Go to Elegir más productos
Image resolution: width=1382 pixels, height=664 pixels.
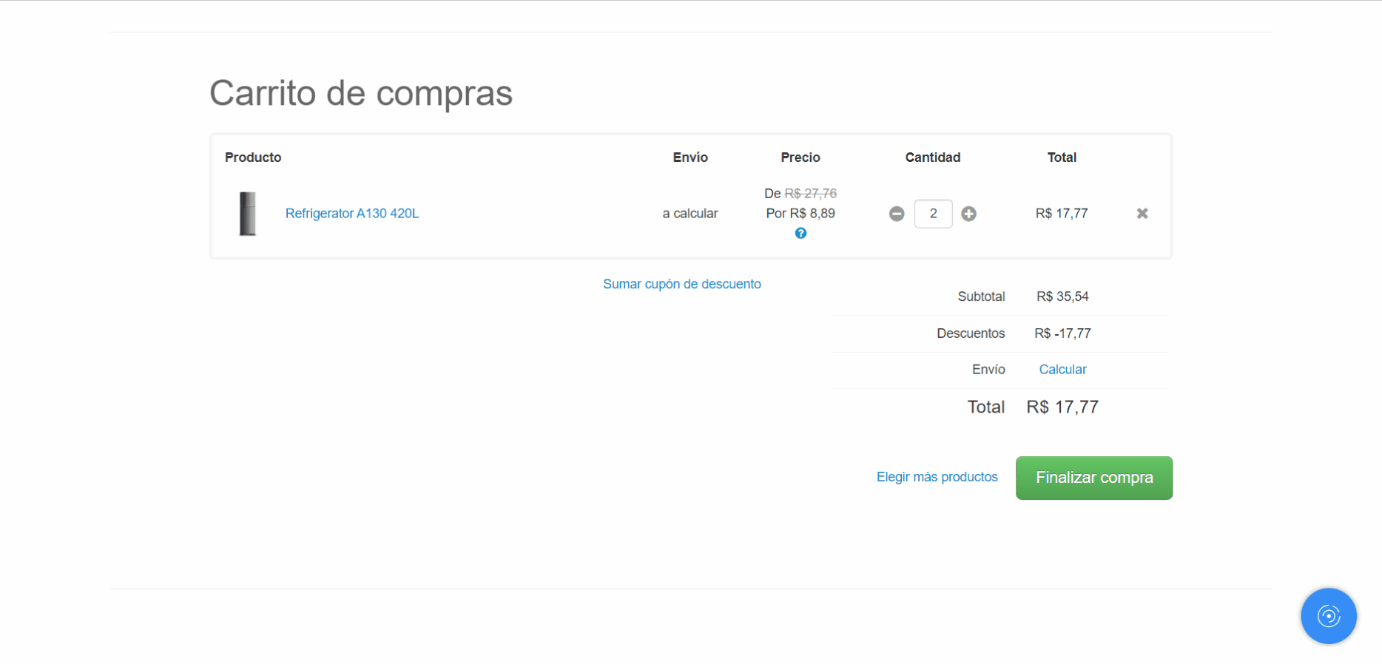tap(937, 477)
